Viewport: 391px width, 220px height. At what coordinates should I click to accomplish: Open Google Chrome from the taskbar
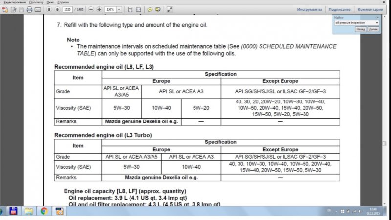[x=44, y=211]
